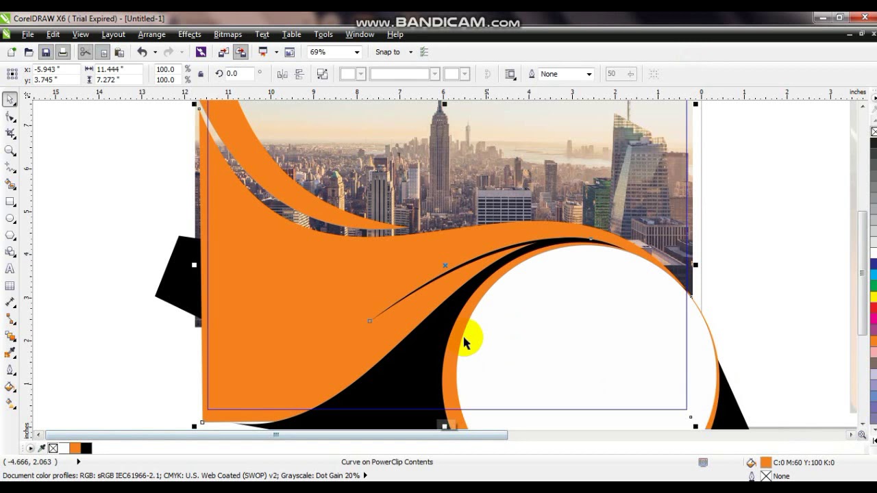Expand the application launcher arrow

tap(276, 52)
